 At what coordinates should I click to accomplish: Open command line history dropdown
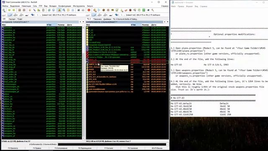167,144
